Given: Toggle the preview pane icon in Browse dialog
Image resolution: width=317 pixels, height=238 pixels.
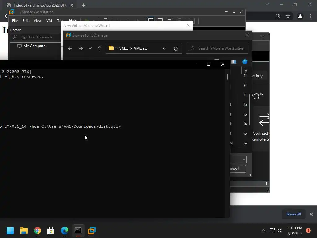Looking at the screenshot, I should click(234, 62).
